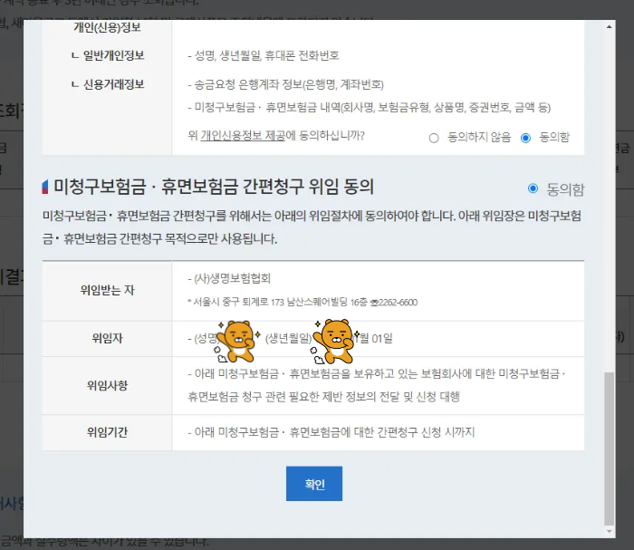Click the 위임사항 row label
The height and width of the screenshot is (550, 634).
pos(107,385)
